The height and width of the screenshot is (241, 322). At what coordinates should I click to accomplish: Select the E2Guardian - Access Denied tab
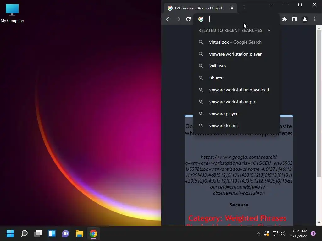pos(199,8)
